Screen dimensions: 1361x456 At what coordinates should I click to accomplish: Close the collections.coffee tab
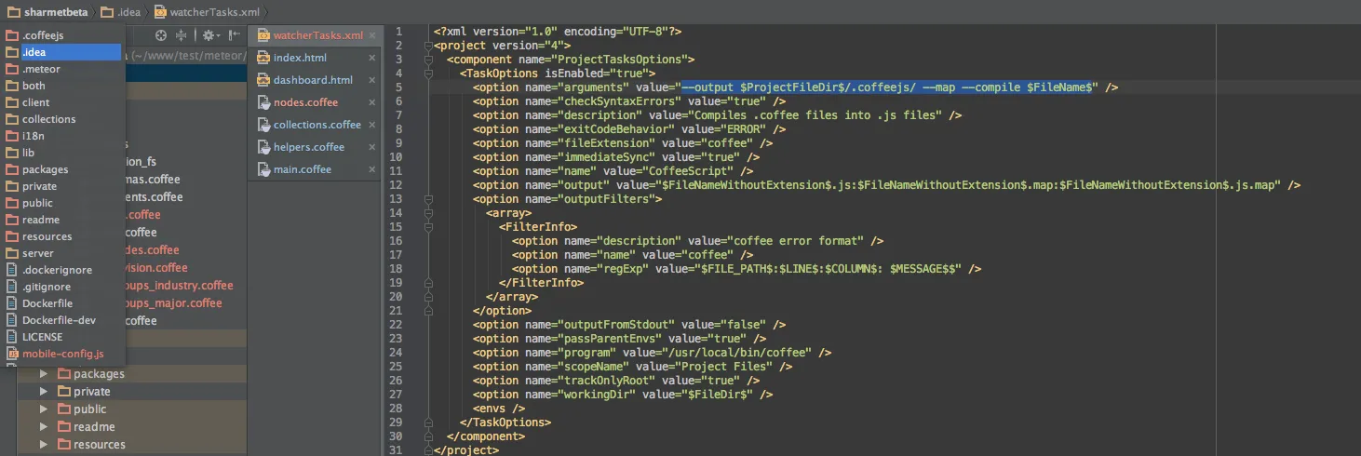[372, 125]
